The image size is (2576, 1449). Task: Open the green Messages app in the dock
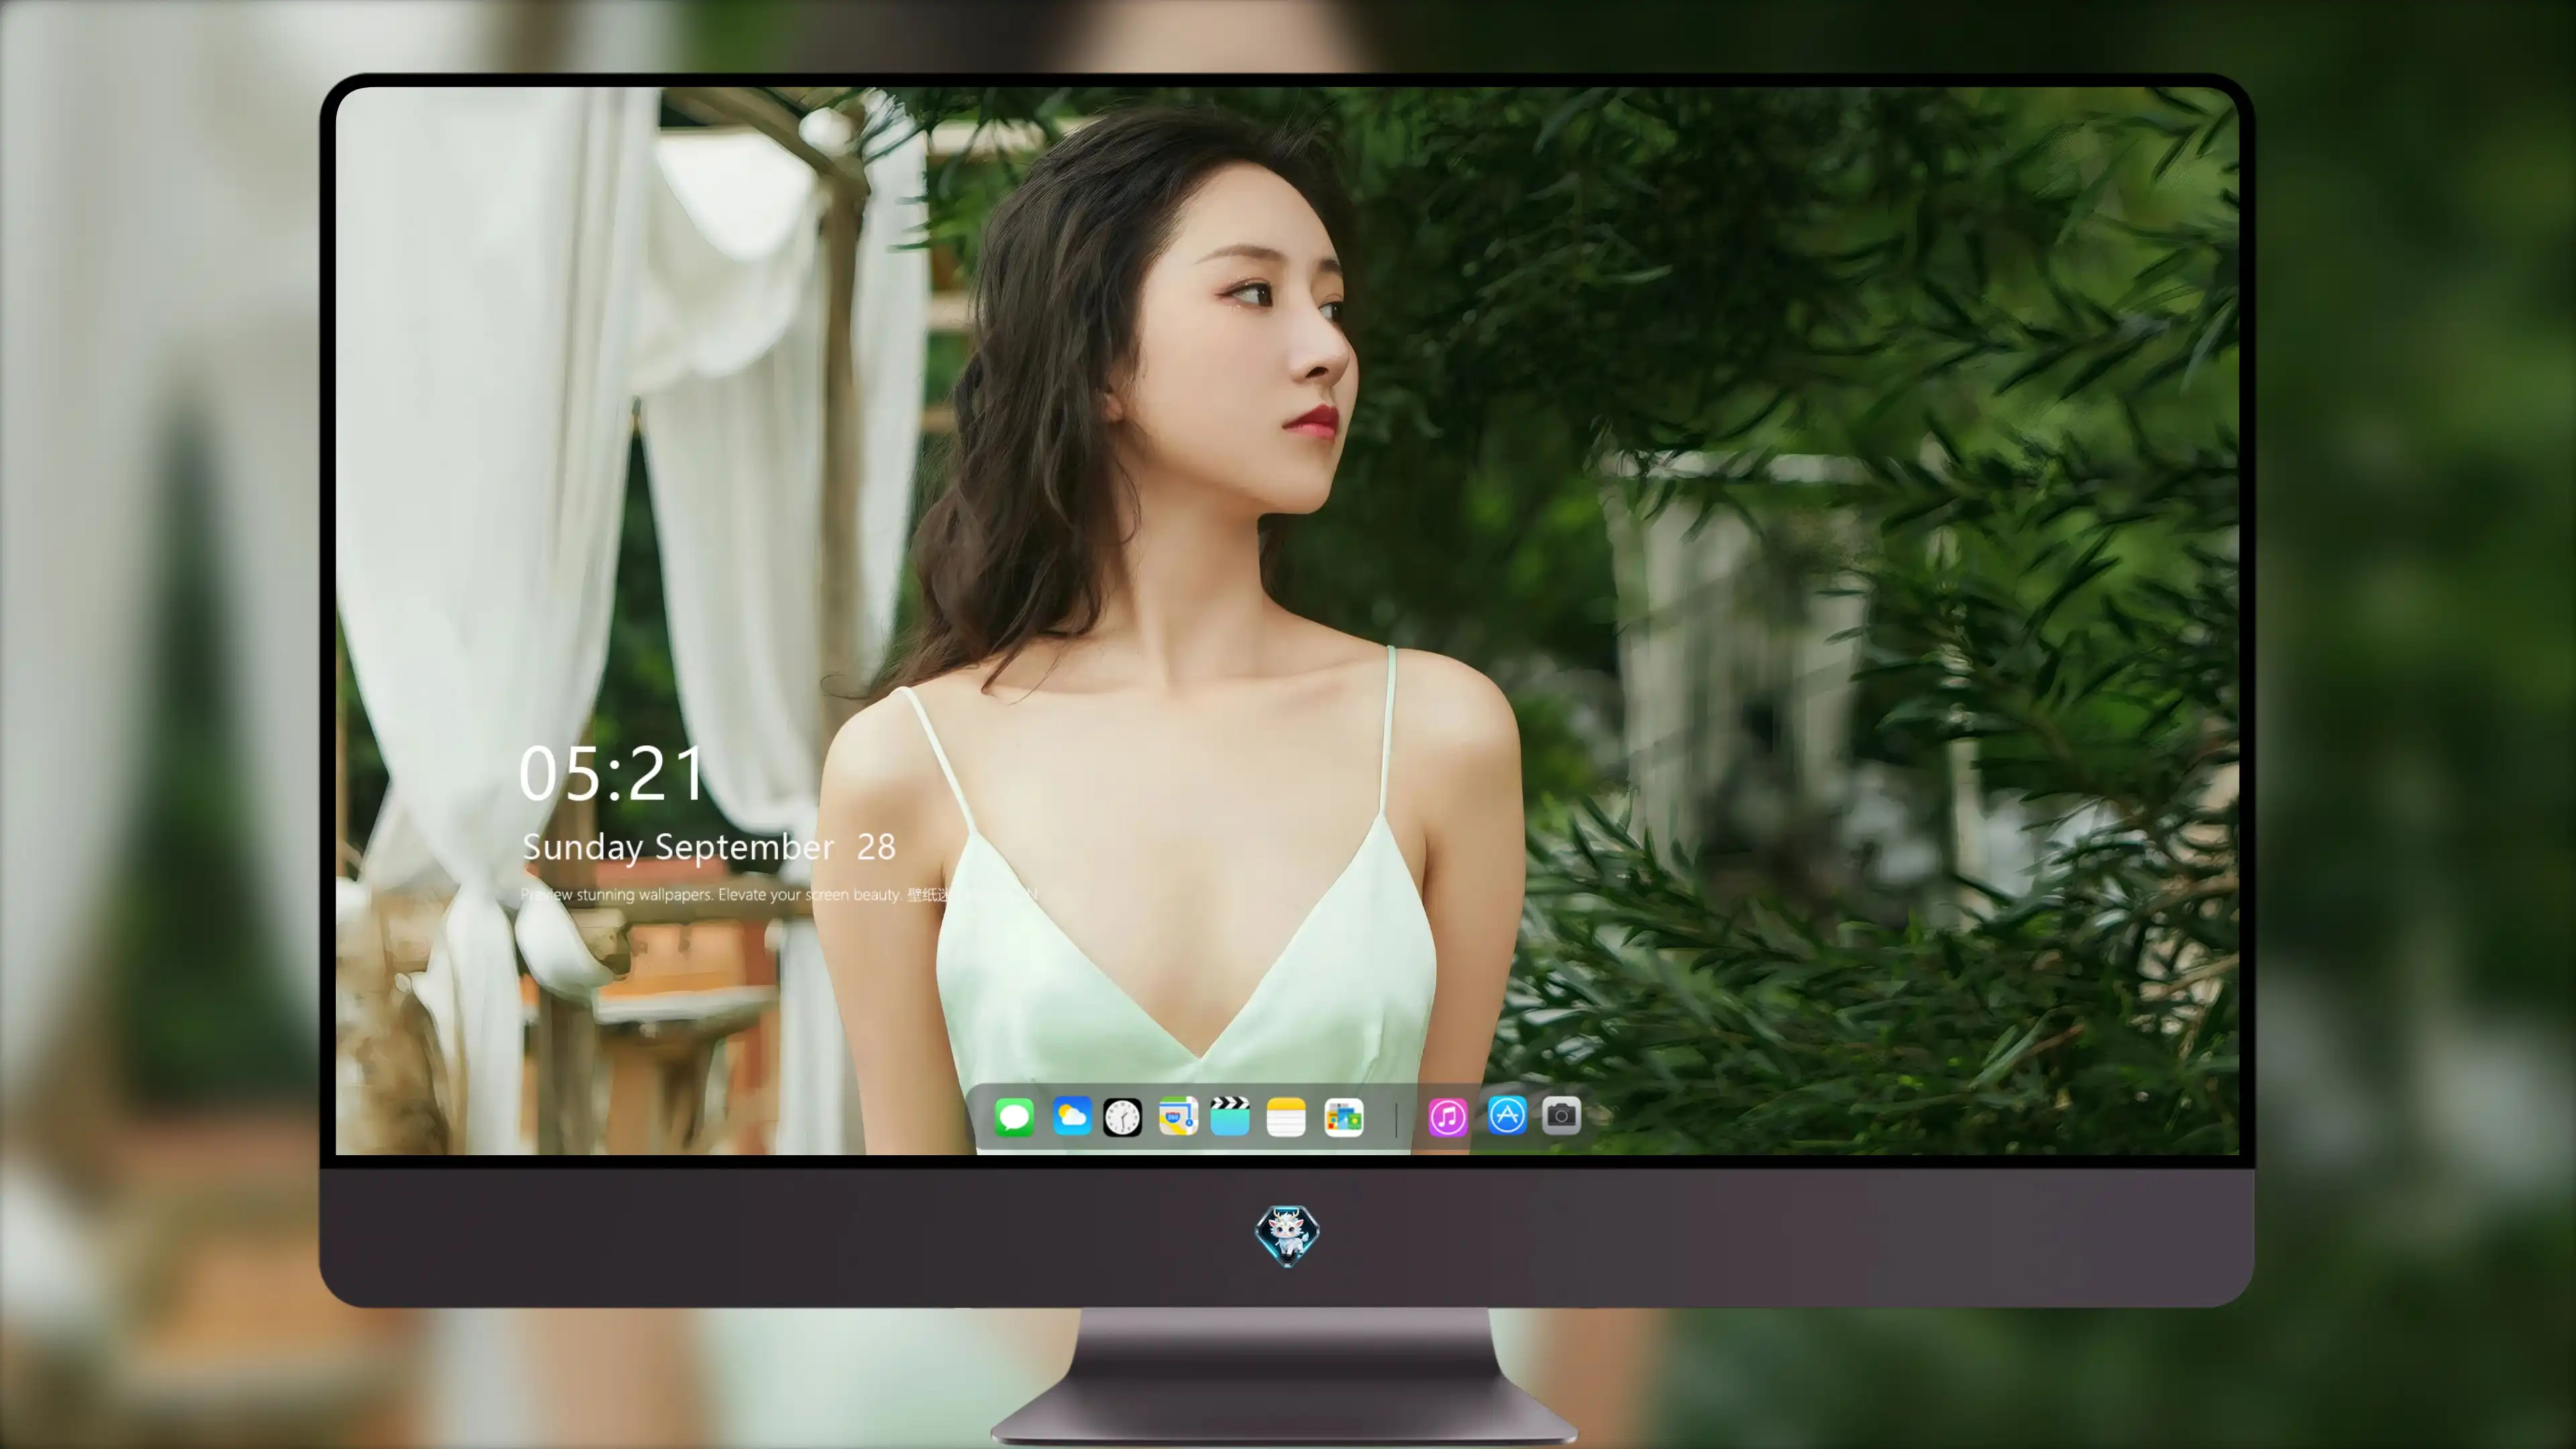1014,1117
